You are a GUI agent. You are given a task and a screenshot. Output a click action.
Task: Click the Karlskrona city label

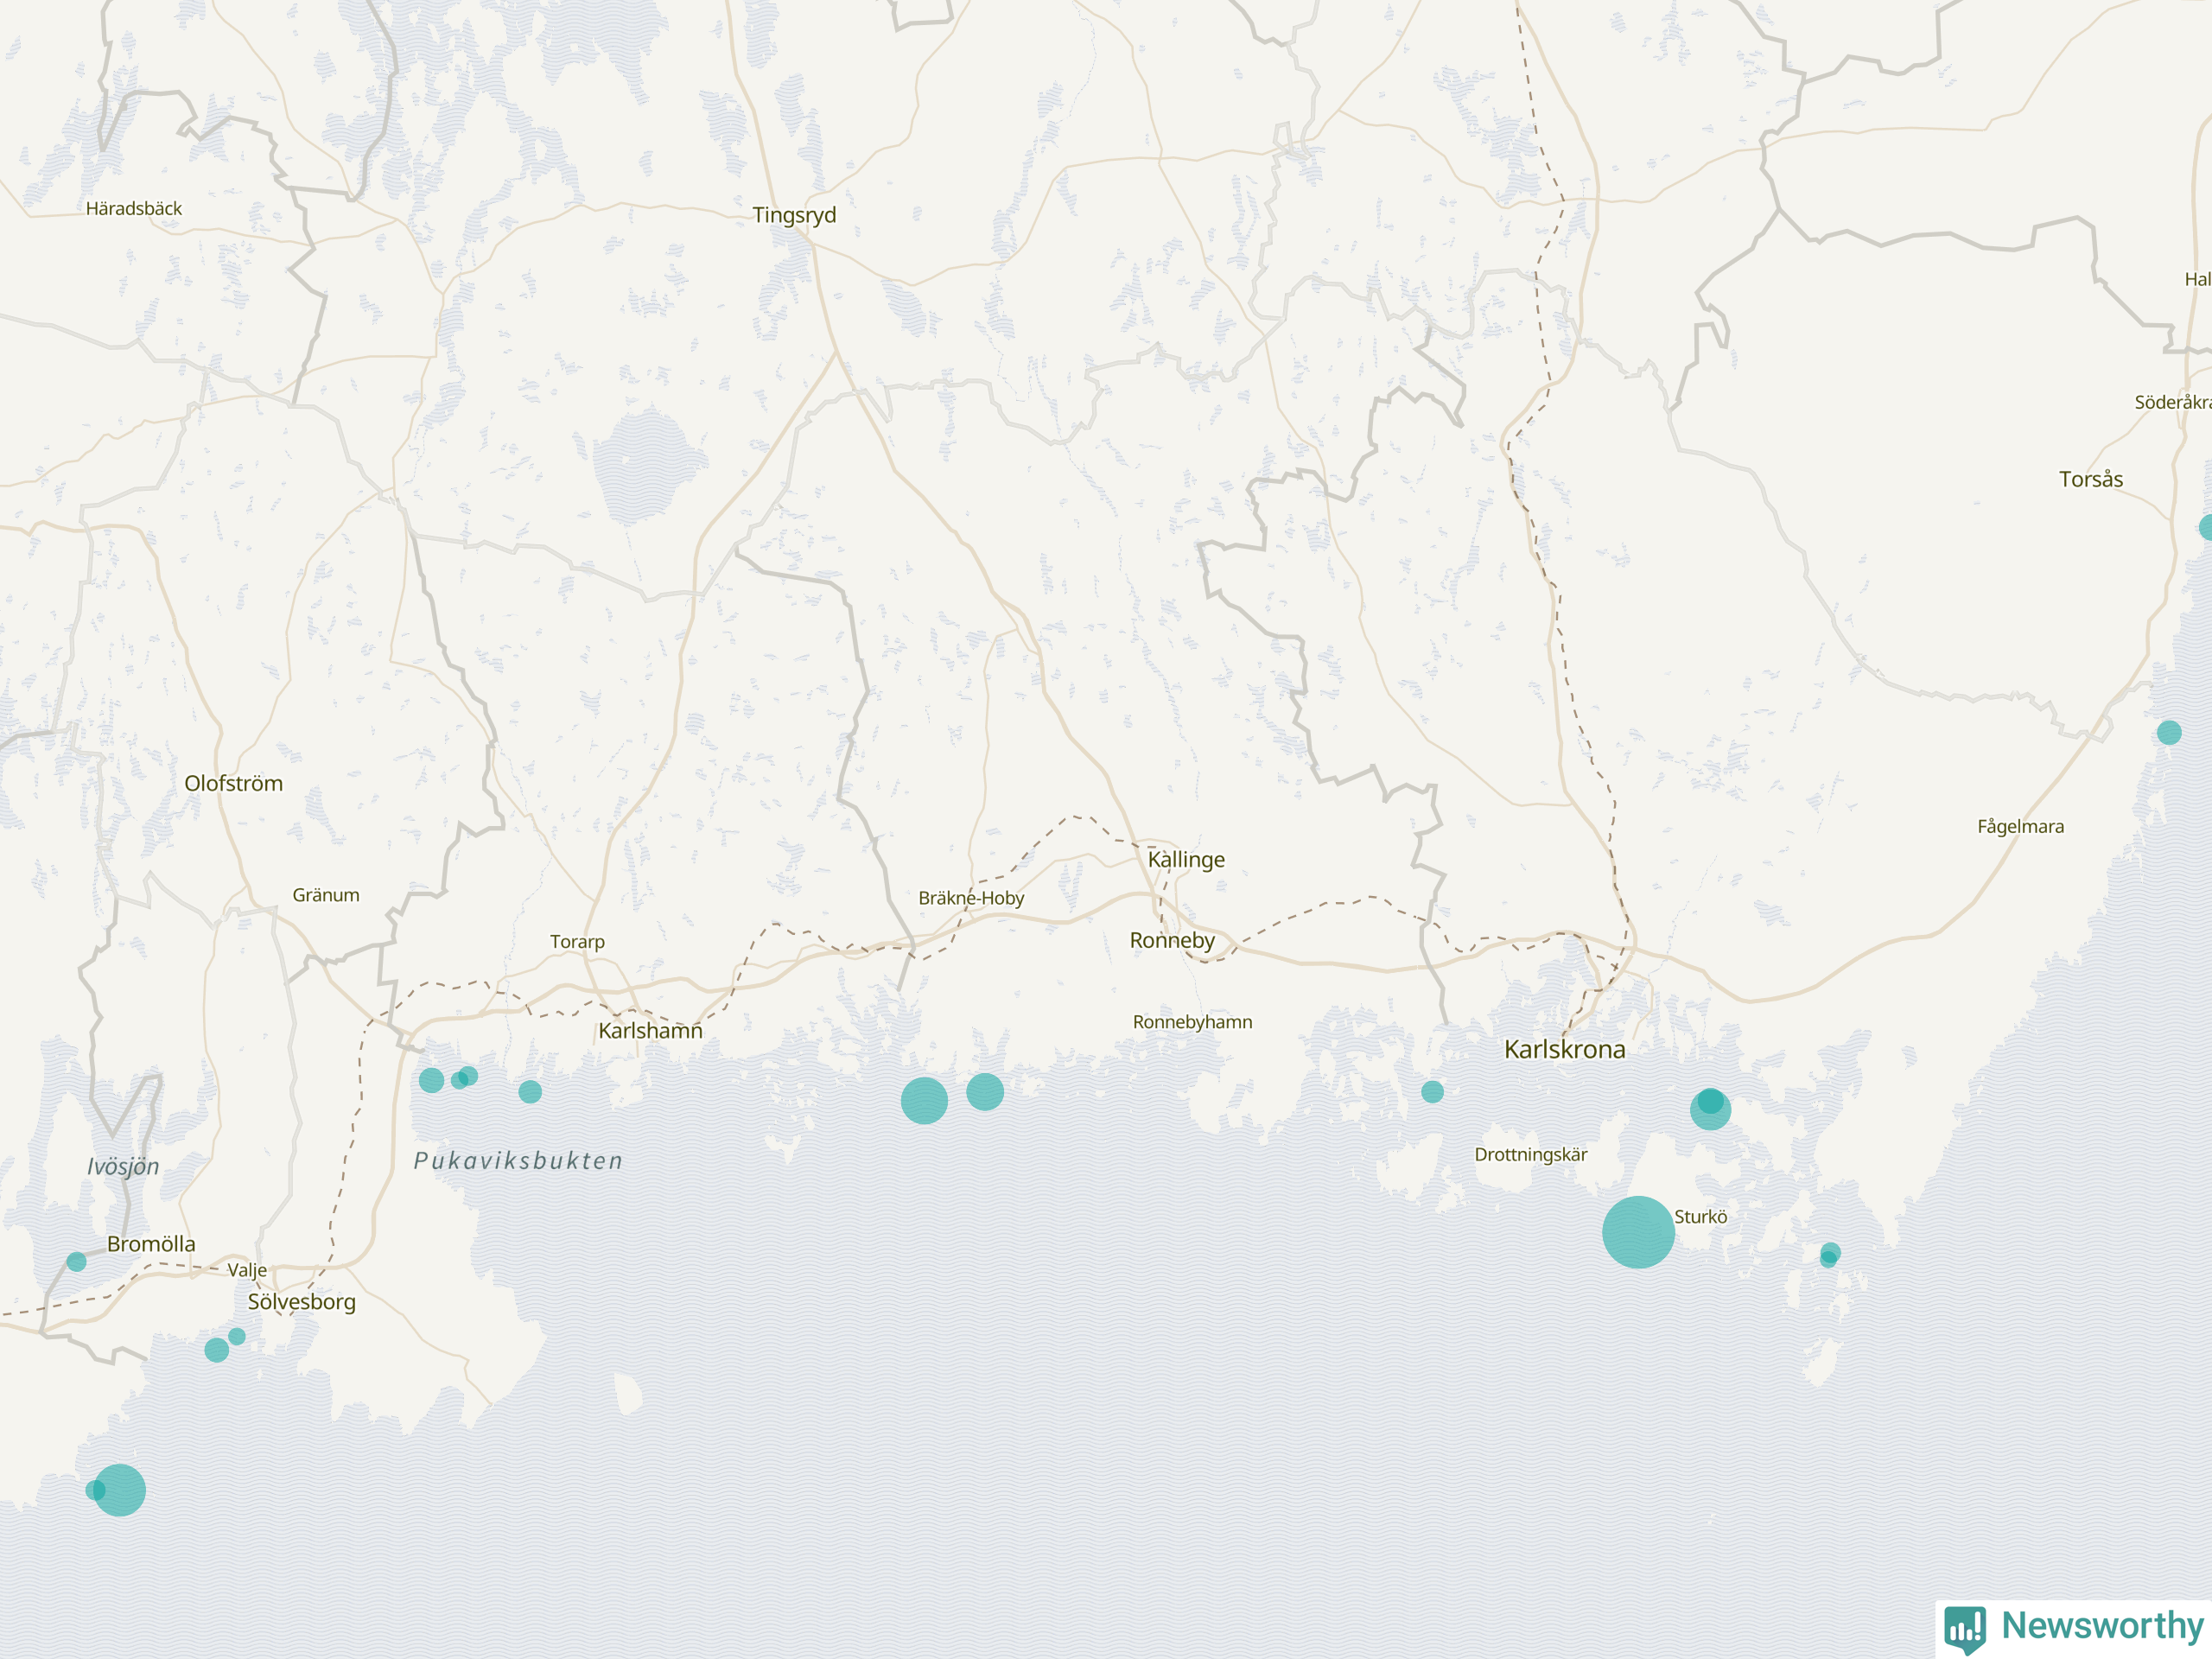pyautogui.click(x=1565, y=1049)
